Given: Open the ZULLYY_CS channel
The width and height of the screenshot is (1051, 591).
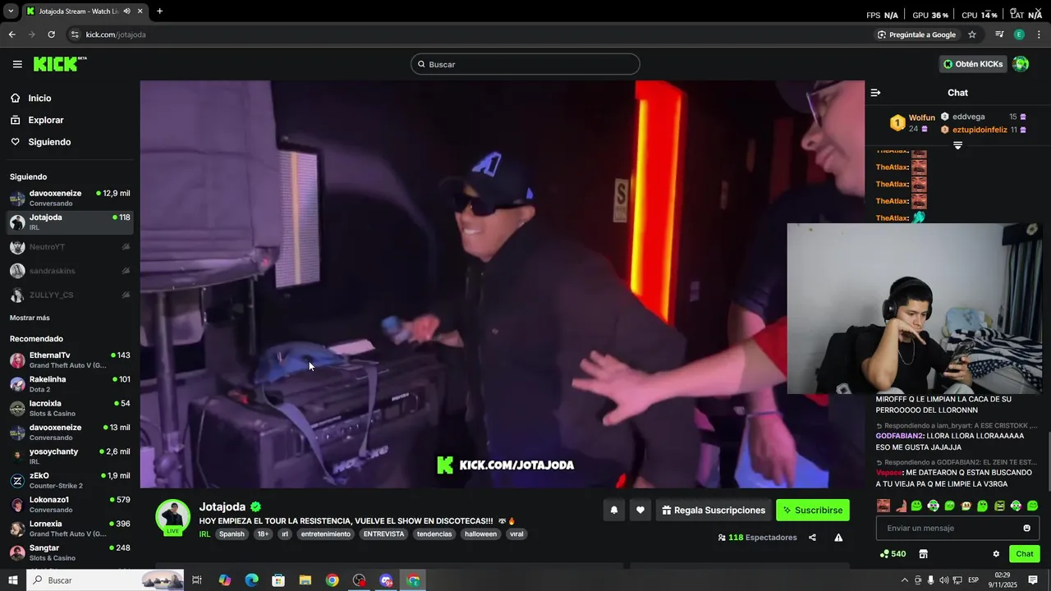Looking at the screenshot, I should pyautogui.click(x=70, y=295).
